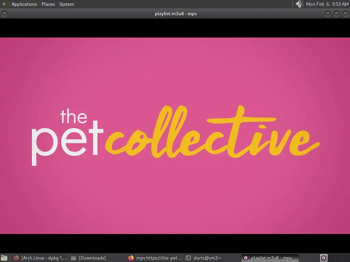The image size is (350, 262).
Task: Click the pet collective video to toggle playback
Action: click(175, 136)
